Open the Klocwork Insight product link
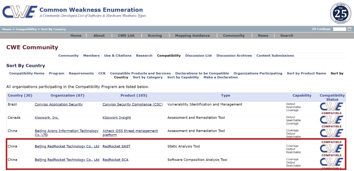 [117, 118]
